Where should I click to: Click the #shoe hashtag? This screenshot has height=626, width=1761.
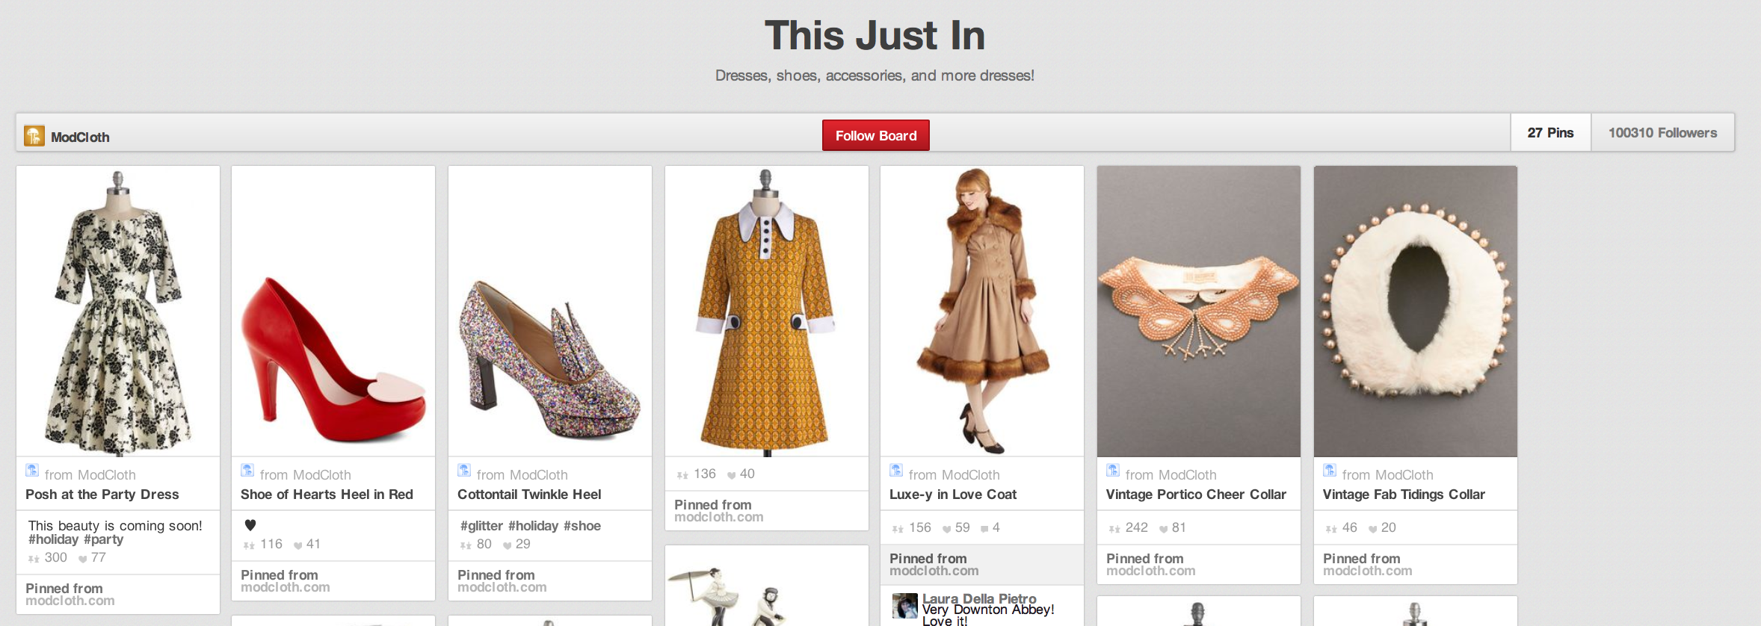[x=582, y=526]
